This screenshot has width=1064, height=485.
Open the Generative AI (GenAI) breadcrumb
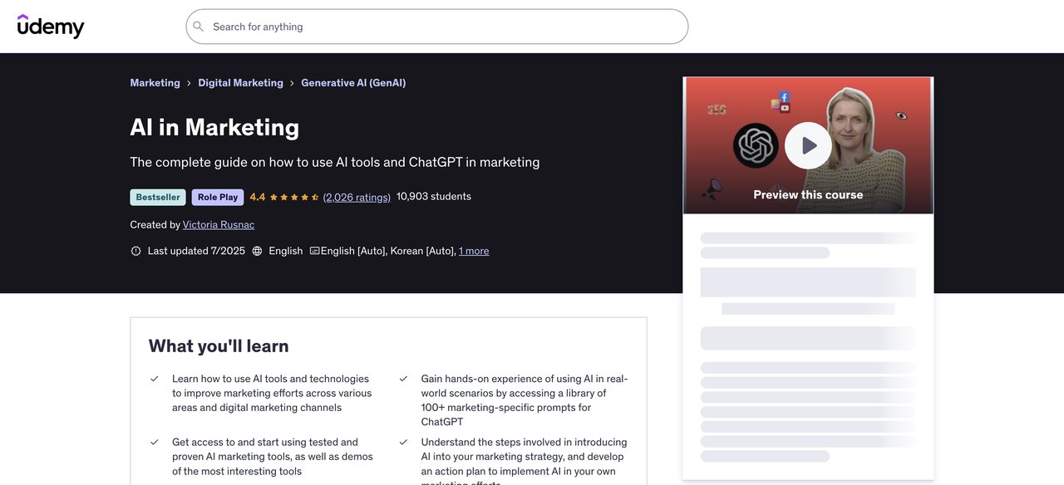[353, 83]
